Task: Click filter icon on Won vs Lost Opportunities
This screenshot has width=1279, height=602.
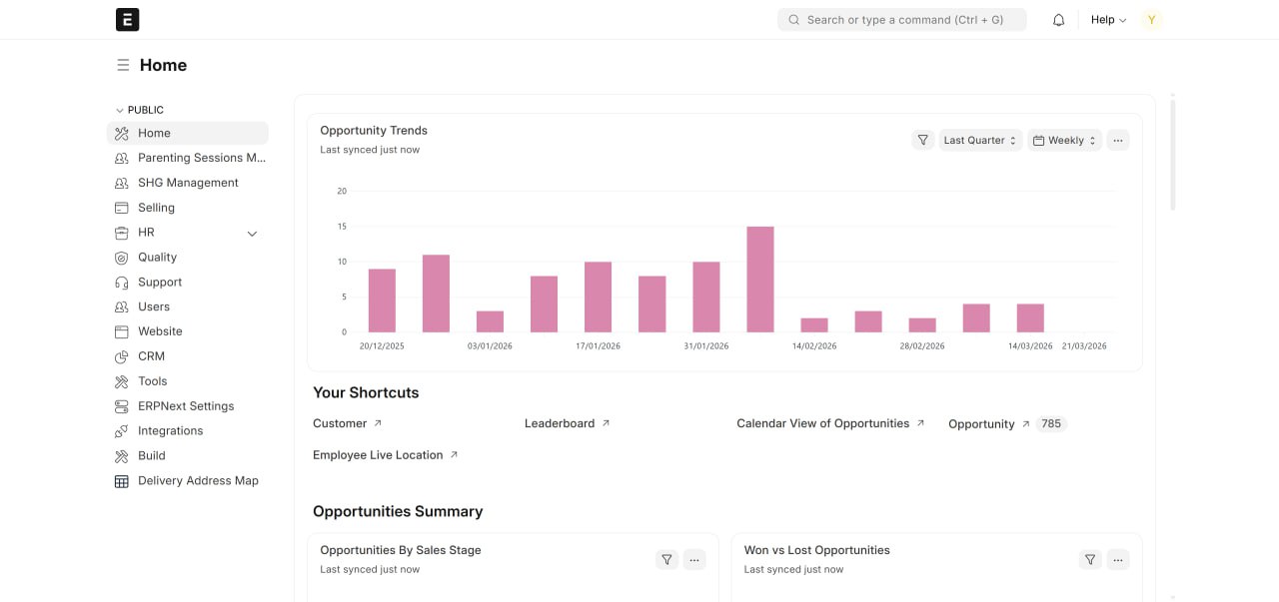Action: coord(1090,560)
